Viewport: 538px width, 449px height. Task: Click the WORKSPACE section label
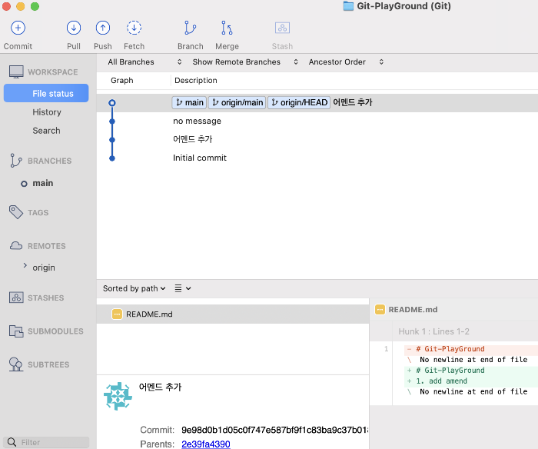[53, 72]
